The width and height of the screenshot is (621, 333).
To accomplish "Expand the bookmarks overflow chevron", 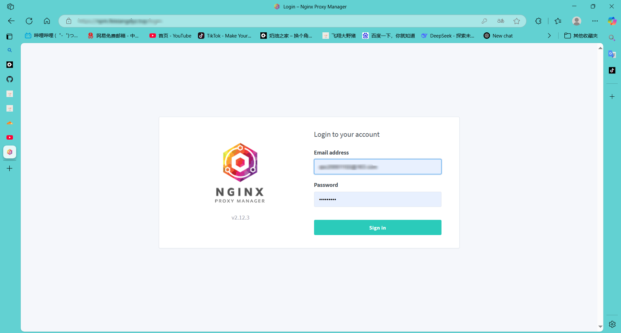I will (x=549, y=36).
